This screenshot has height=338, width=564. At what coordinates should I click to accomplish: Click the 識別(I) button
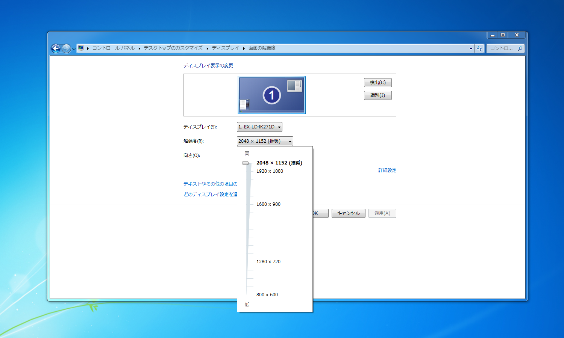point(378,95)
